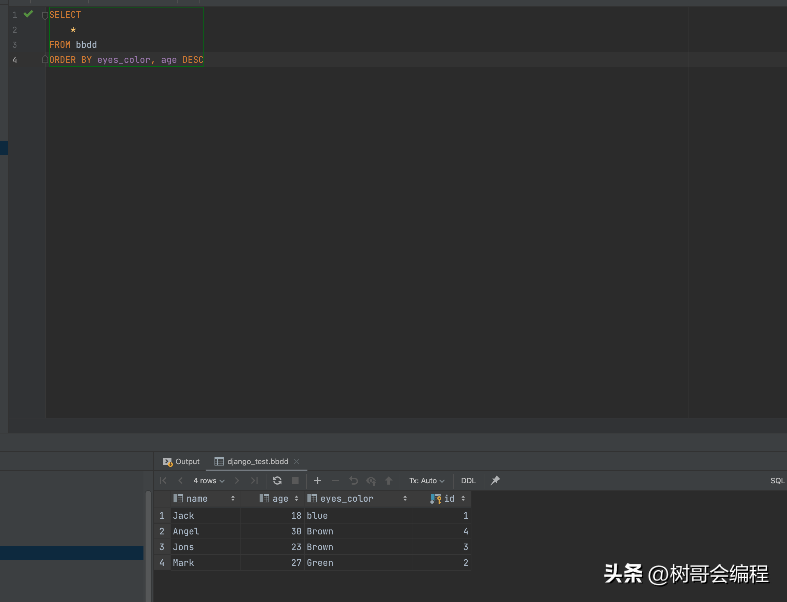Click the DESC keyword in editor
This screenshot has height=602, width=787.
(x=193, y=60)
